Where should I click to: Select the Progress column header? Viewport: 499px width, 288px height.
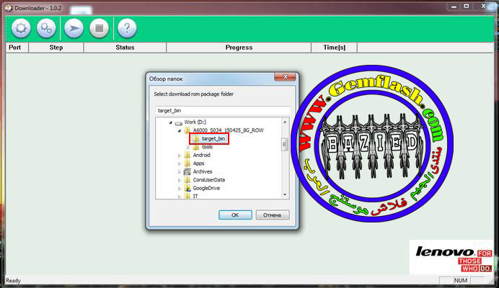click(239, 48)
